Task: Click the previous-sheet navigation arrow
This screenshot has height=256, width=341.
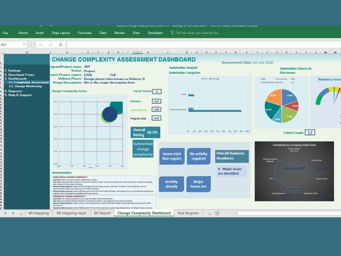Action: (x=6, y=213)
